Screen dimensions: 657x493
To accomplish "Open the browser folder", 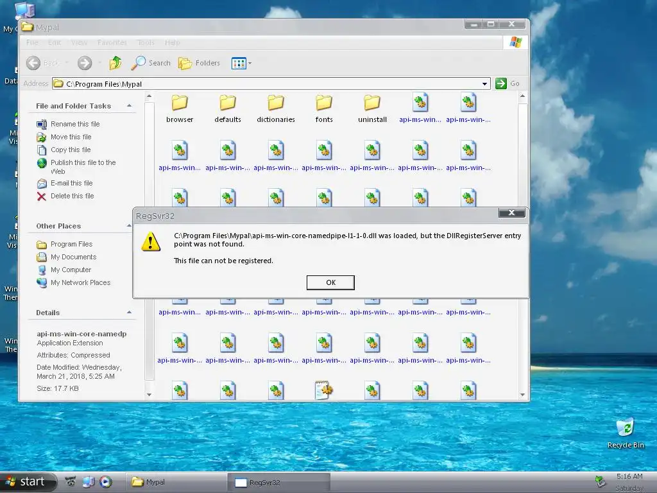I will coord(180,108).
